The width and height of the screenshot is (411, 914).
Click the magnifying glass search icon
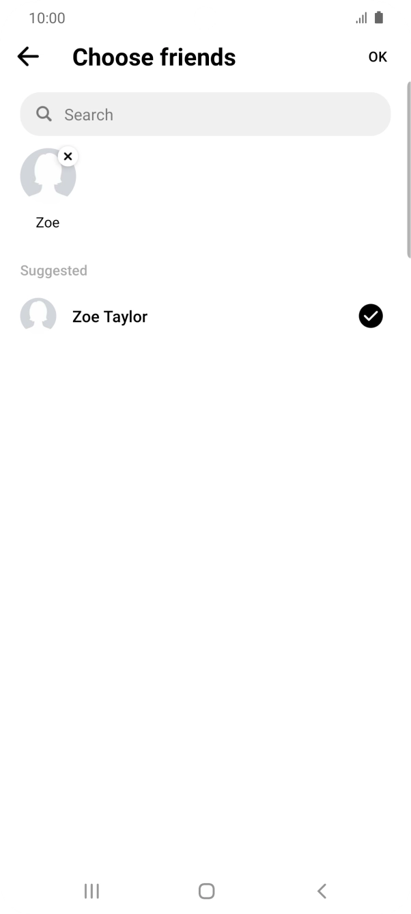point(44,114)
